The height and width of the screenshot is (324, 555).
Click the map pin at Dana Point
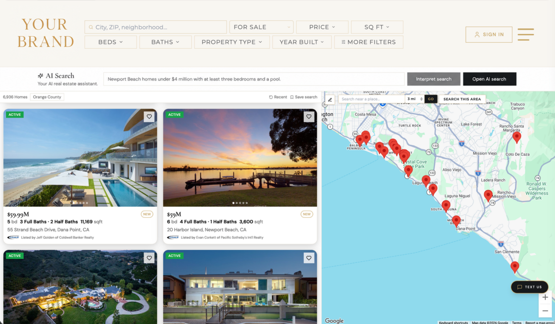click(x=456, y=220)
